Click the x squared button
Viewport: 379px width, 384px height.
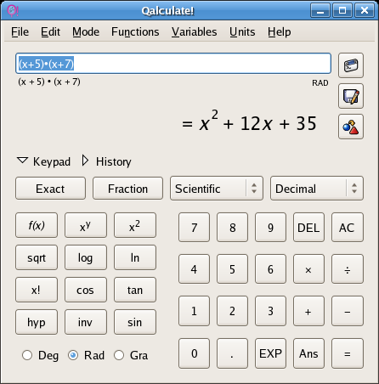[x=135, y=225]
